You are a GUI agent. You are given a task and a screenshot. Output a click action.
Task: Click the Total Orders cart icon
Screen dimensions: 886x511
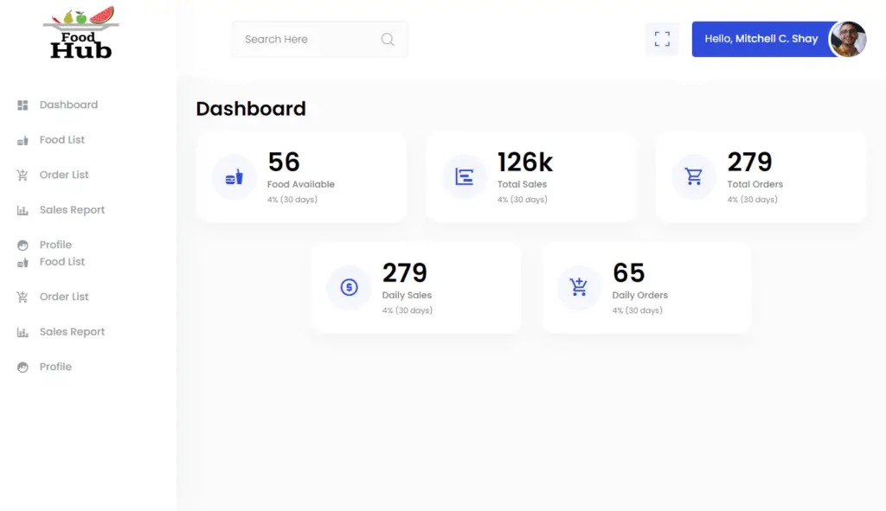693,176
